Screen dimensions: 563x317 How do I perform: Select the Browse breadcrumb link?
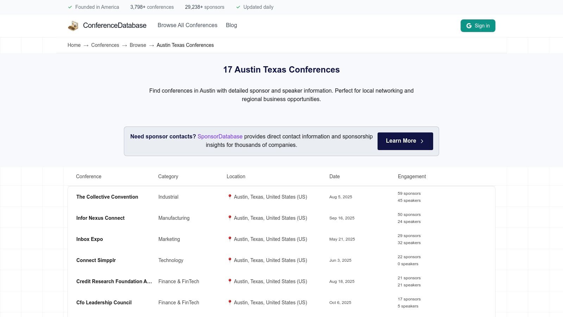pyautogui.click(x=138, y=45)
